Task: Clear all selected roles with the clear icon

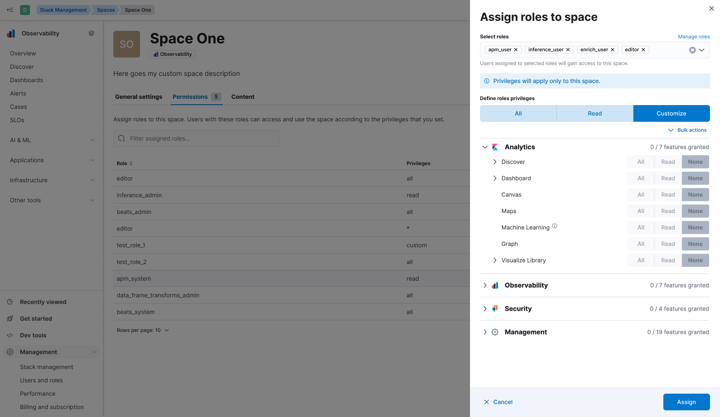Action: point(692,50)
